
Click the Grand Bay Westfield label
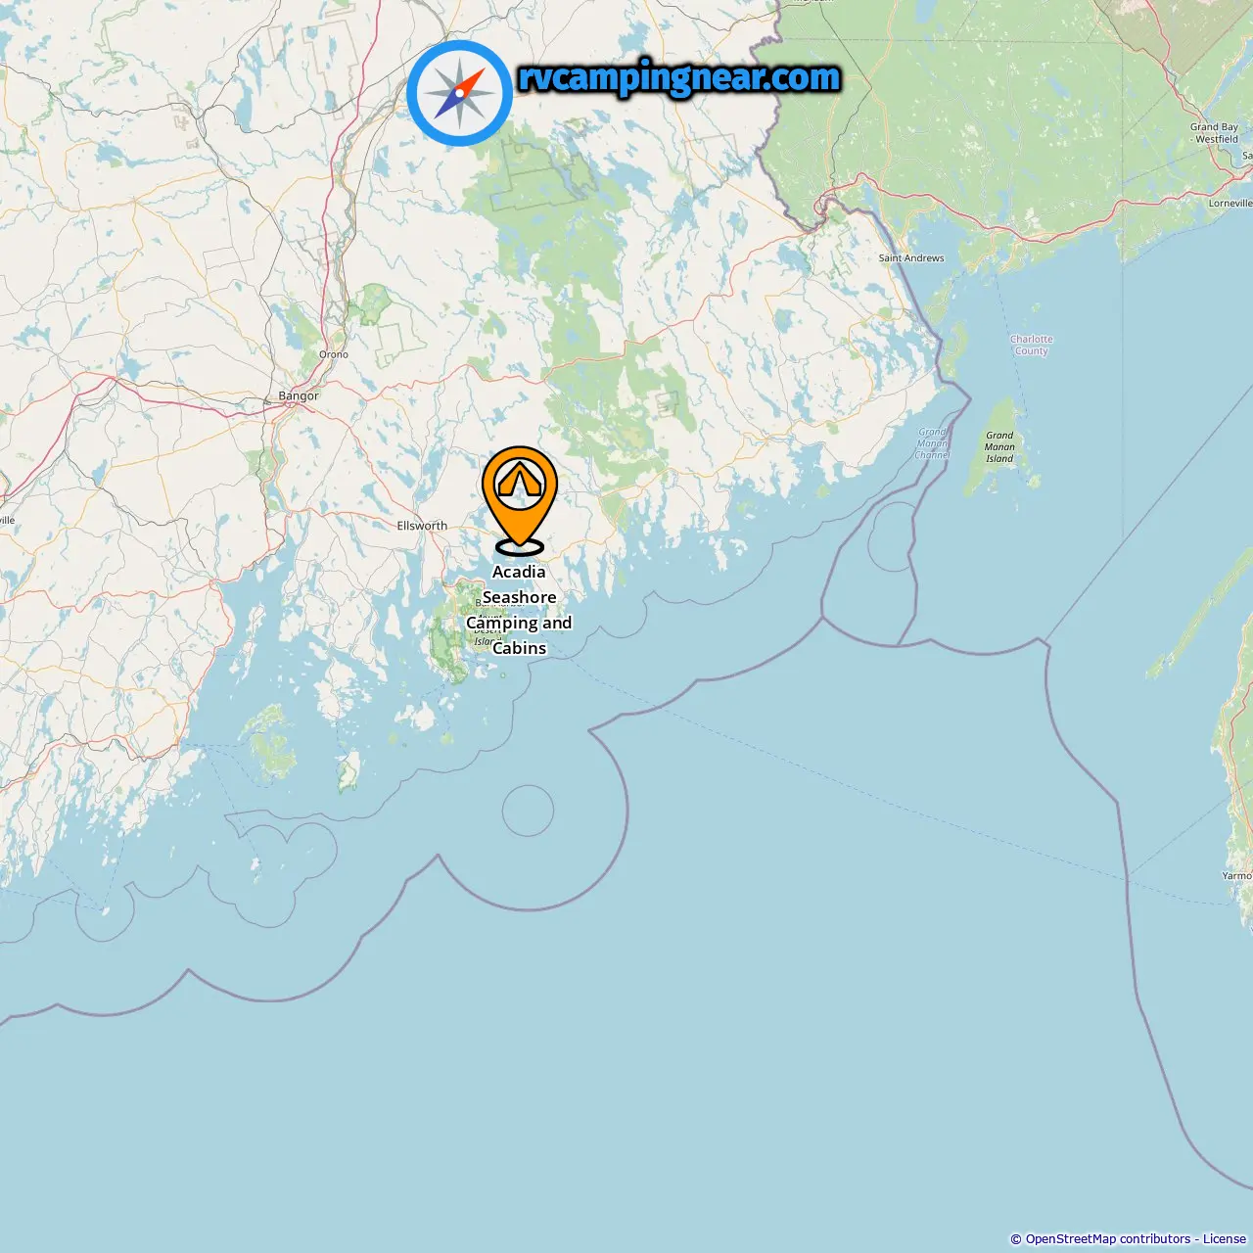tap(1215, 133)
